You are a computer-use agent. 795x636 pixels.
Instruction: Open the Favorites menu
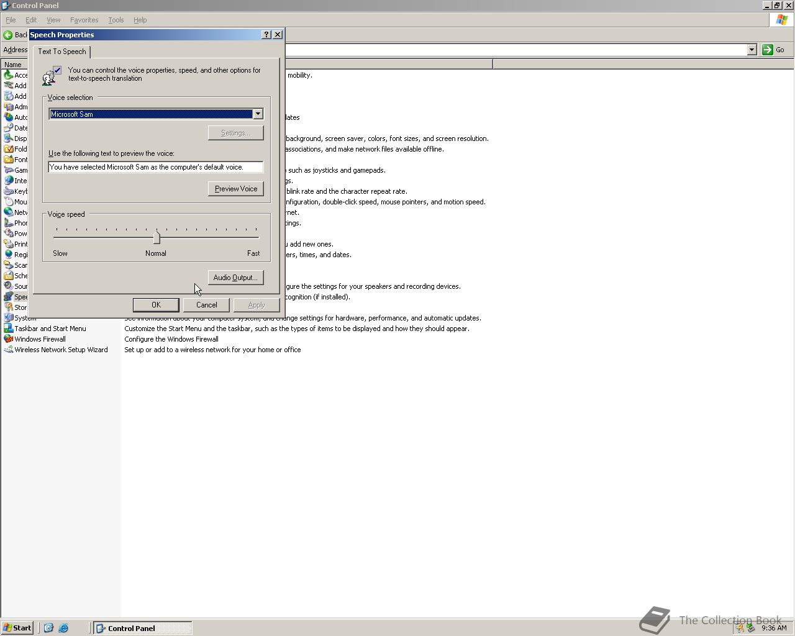click(x=84, y=20)
